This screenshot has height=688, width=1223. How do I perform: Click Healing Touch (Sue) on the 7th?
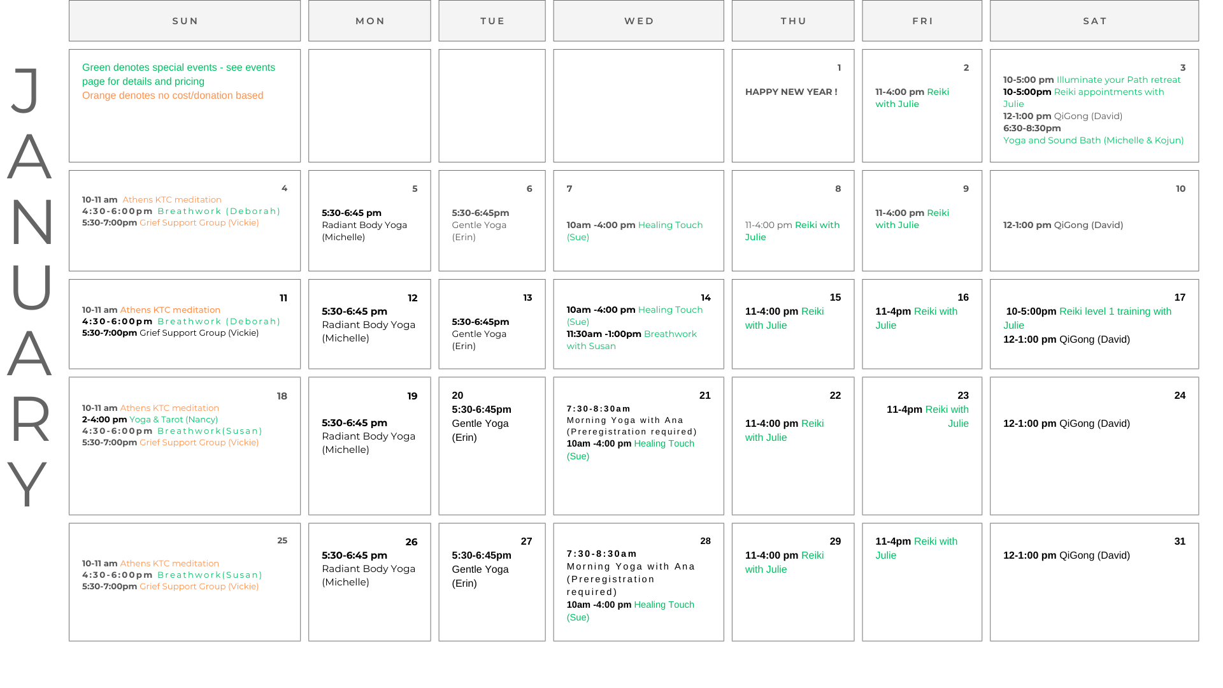coord(669,225)
